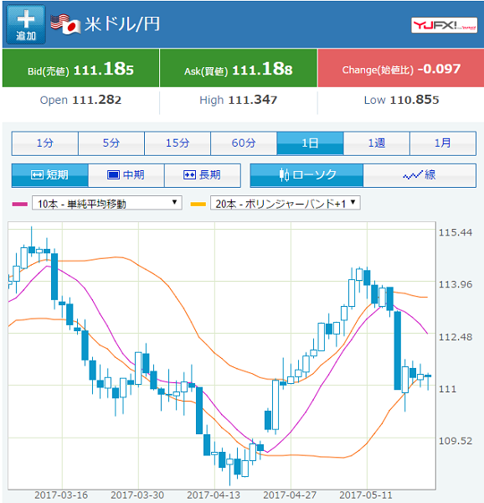
Task: Click the Low 110.855 value
Action: (x=401, y=100)
